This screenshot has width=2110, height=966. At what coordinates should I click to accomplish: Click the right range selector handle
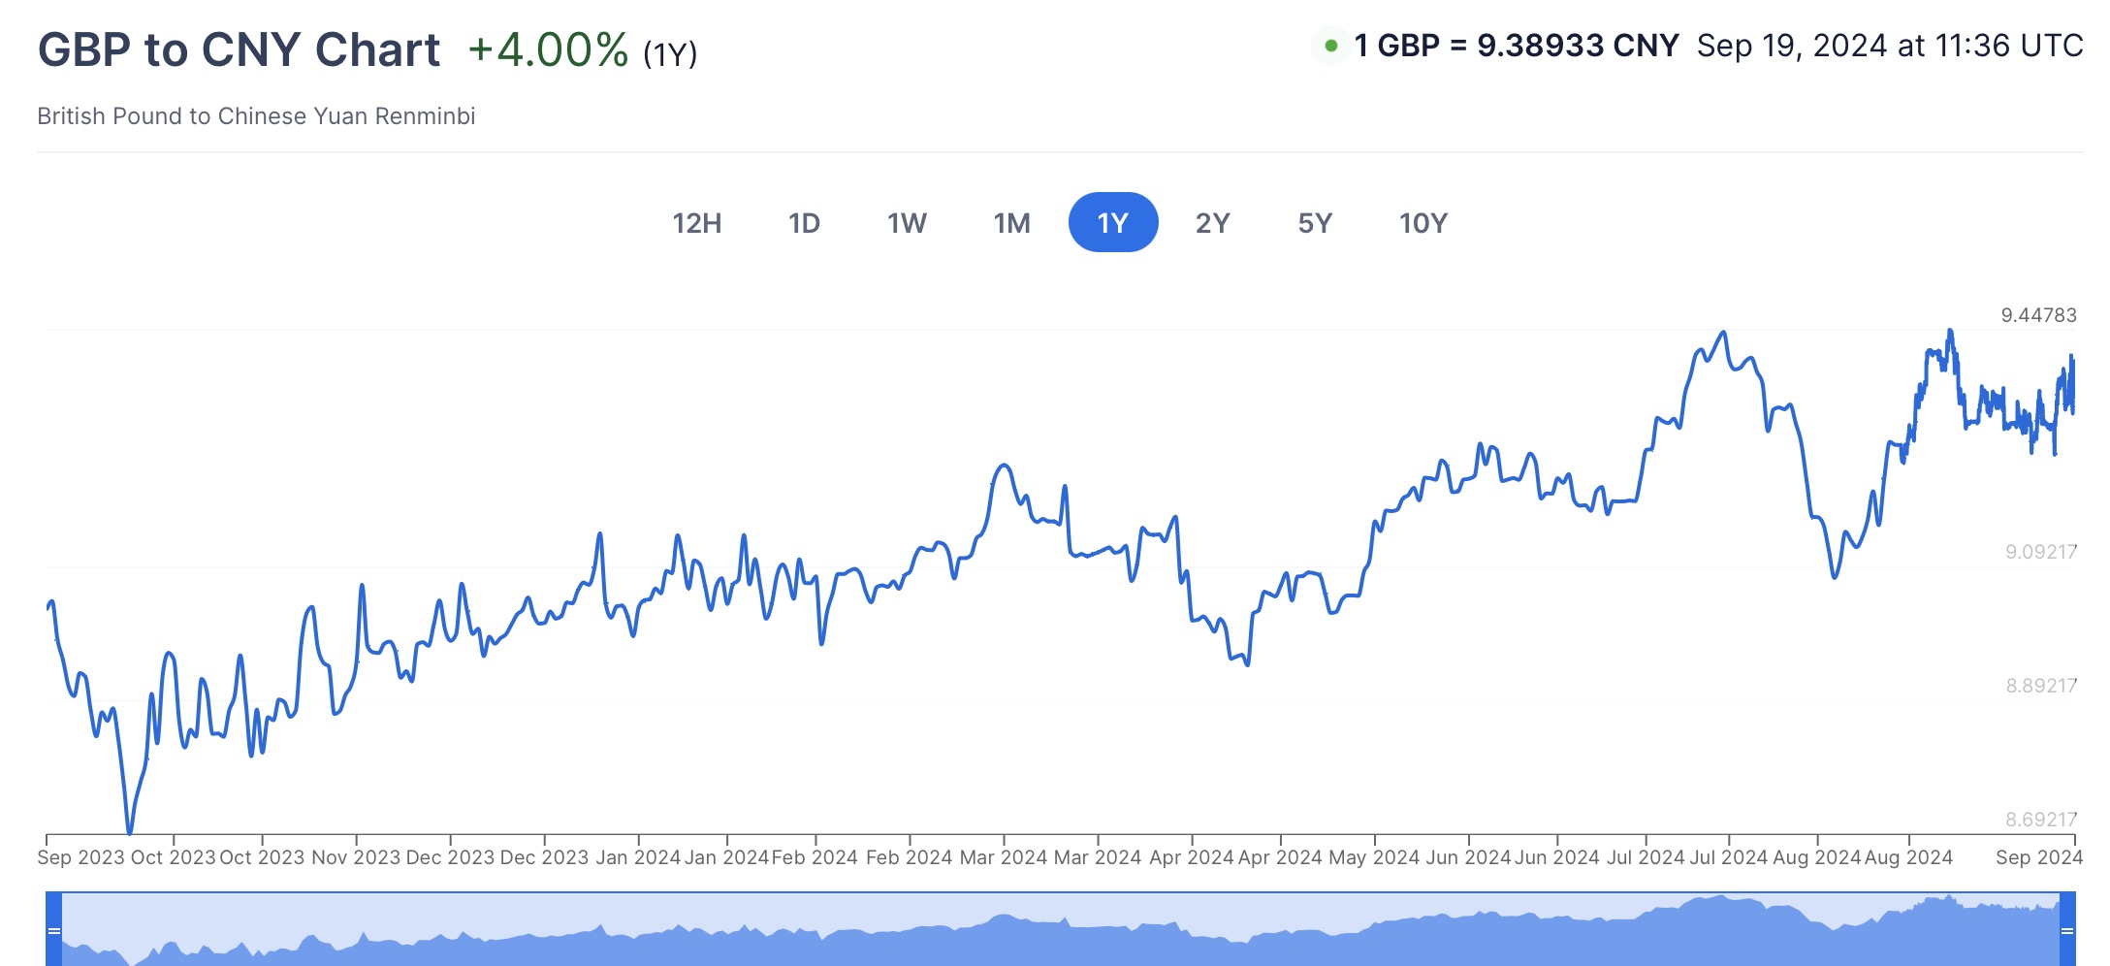click(2067, 930)
